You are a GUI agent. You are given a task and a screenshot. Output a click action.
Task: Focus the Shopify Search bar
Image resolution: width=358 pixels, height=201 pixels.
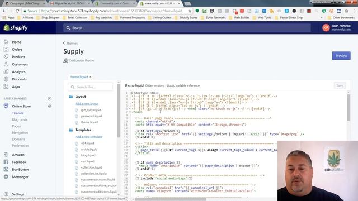coord(187,28)
